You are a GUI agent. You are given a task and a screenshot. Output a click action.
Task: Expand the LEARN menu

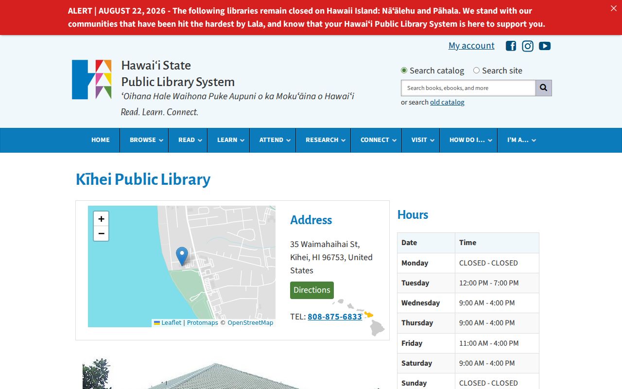[228, 140]
